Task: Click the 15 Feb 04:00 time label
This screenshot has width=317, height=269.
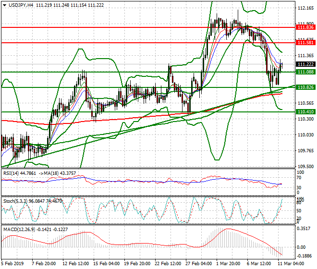Action: [x=107, y=264]
